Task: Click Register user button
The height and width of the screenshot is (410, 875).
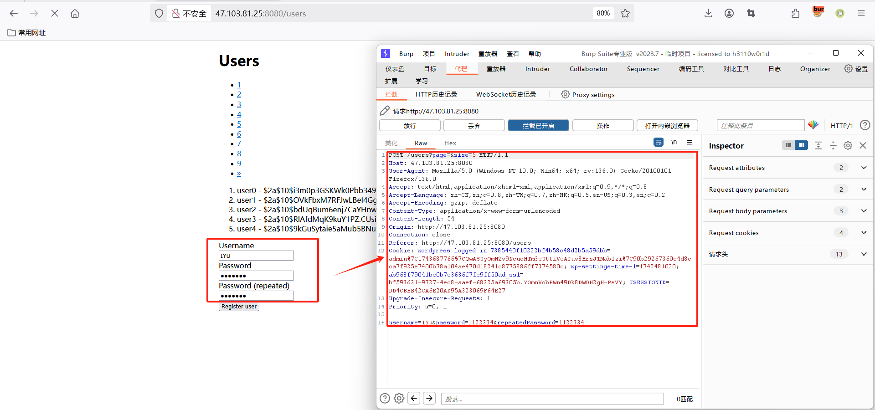Action: pyautogui.click(x=239, y=307)
